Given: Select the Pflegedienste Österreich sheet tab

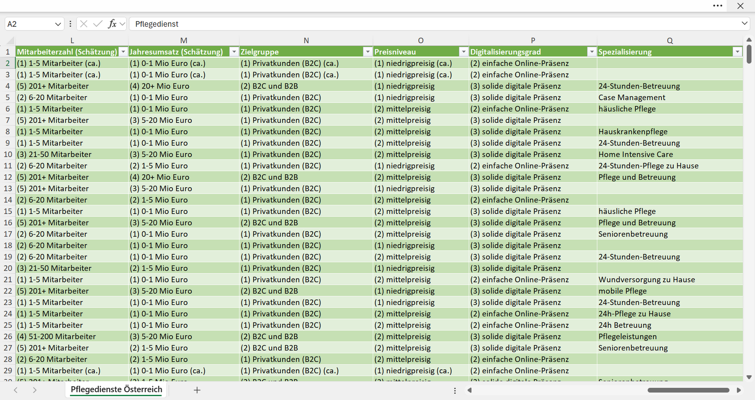Looking at the screenshot, I should tap(117, 390).
